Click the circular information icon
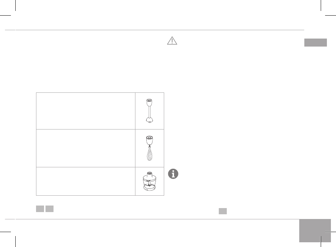Viewport: 336px width, 247px height. click(x=173, y=174)
